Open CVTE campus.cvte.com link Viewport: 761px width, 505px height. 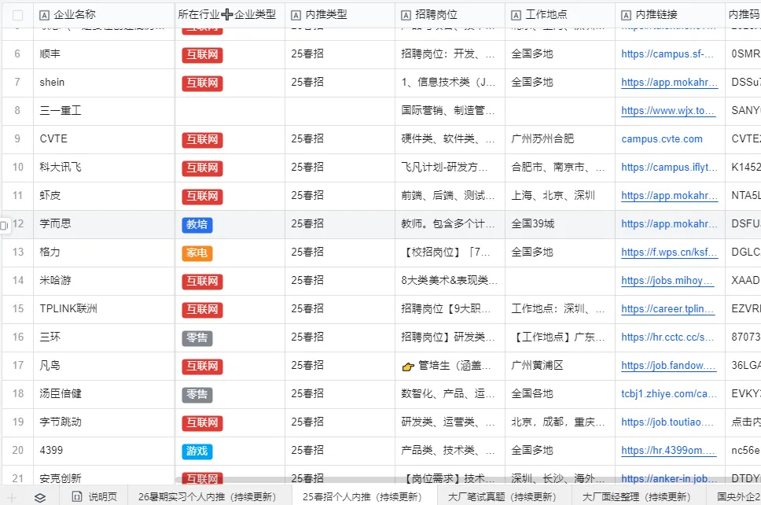(x=662, y=139)
